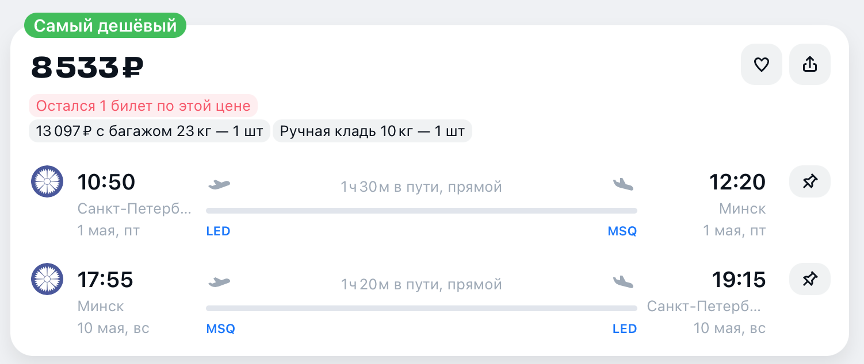Click the 1ч30м в пути прямой label
Viewport: 864px width, 364px height.
[x=422, y=186]
